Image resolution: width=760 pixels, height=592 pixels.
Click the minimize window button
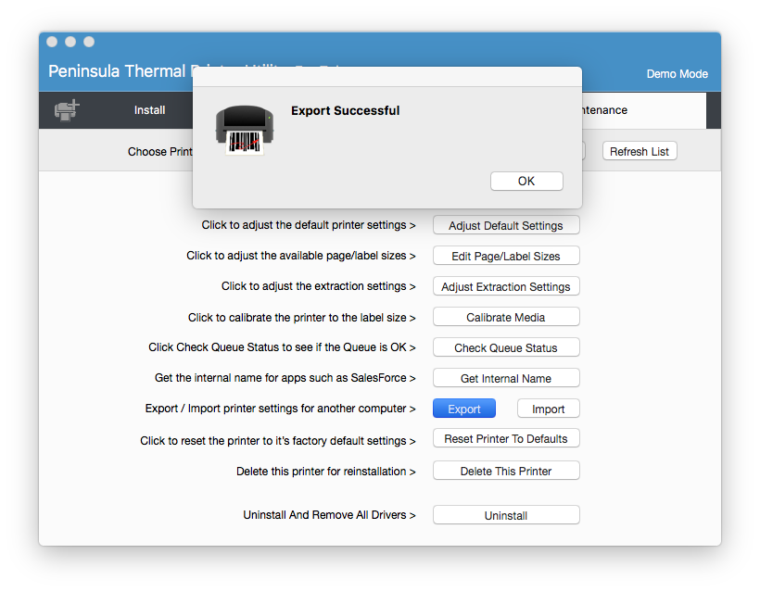tap(70, 42)
